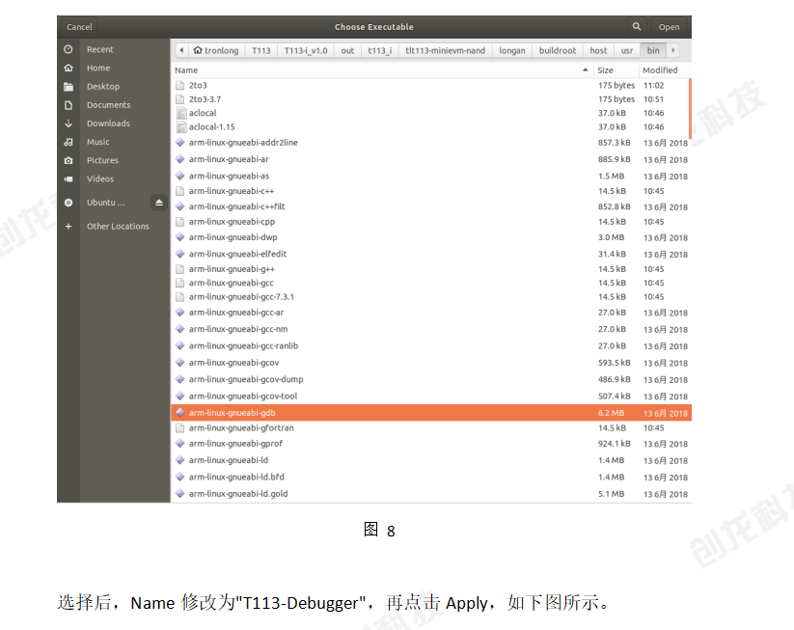Screen dimensions: 794x630
Task: Select arm-linux-gnueabi-cpp file
Action: pos(431,222)
